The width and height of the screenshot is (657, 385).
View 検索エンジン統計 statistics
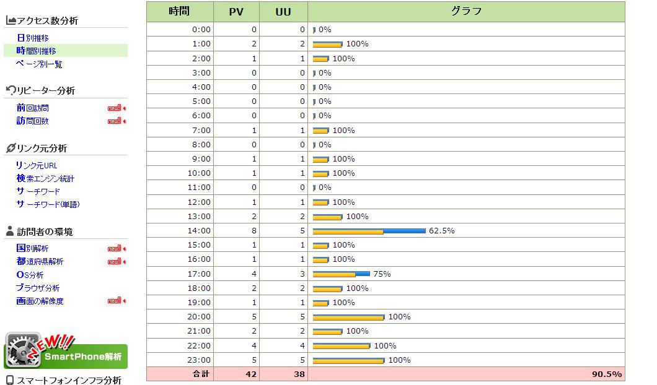[x=45, y=178]
